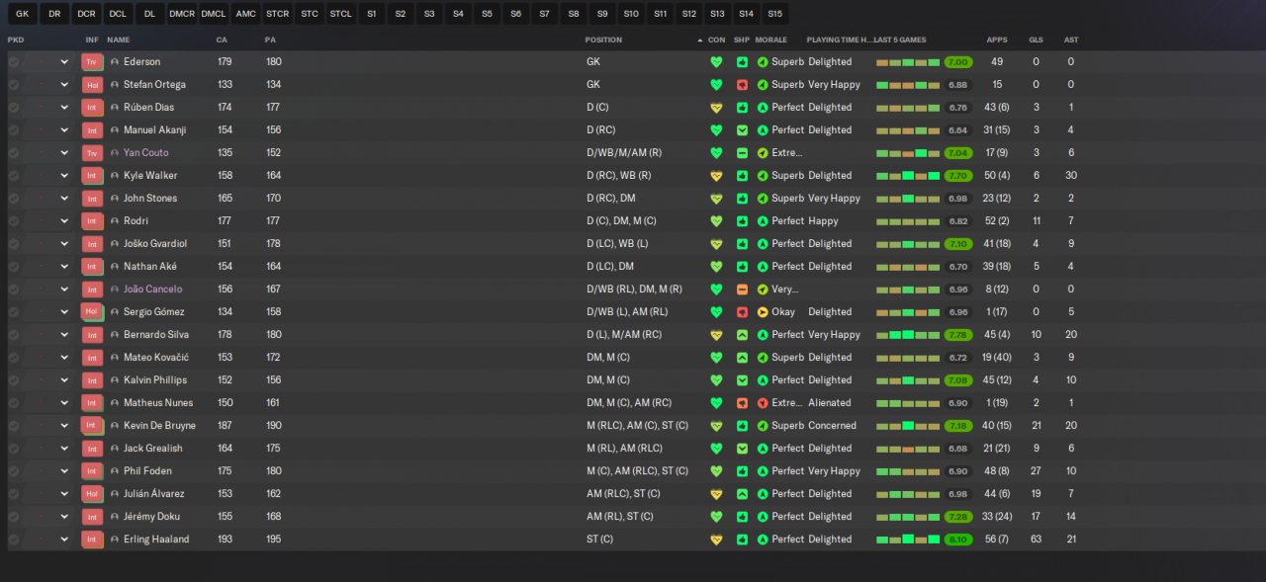Click Ederson's 7.00 average rating badge
The width and height of the screenshot is (1266, 582).
coord(958,61)
